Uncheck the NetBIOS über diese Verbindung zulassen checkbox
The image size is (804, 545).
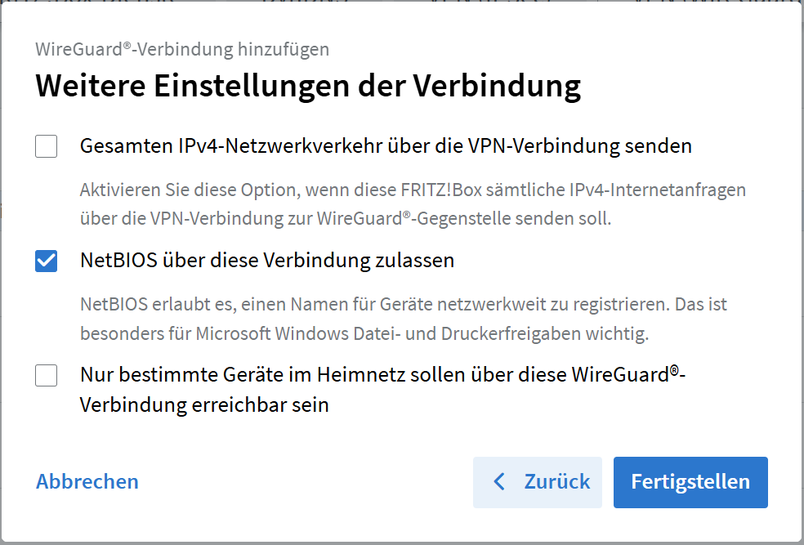(x=46, y=261)
